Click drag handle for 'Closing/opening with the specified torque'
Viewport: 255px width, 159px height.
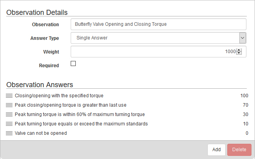9,96
